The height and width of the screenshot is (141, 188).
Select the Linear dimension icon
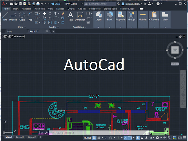(88, 14)
